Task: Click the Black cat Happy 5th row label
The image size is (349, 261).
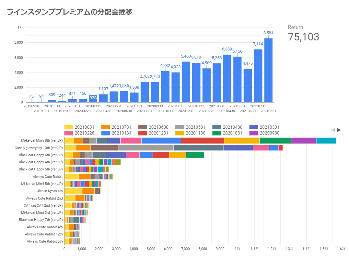Action: (41, 169)
